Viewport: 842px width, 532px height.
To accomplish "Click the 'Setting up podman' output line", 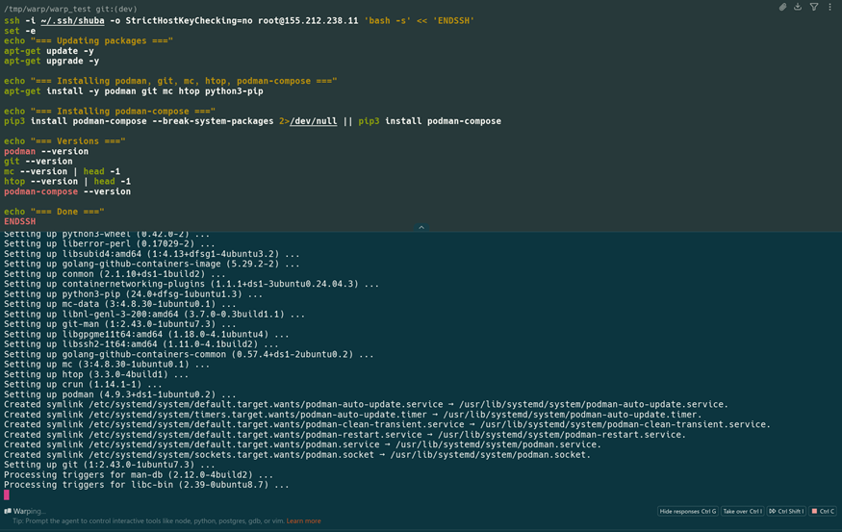I will pos(119,394).
